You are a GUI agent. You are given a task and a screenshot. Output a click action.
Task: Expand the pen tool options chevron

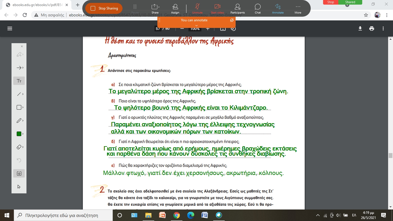tap(23, 121)
